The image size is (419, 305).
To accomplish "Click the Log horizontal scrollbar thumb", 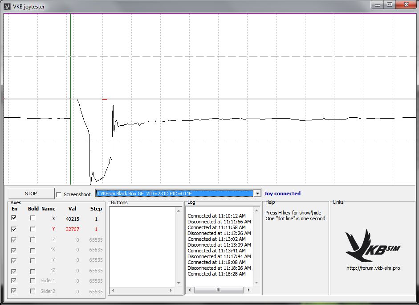I will pyautogui.click(x=219, y=290).
